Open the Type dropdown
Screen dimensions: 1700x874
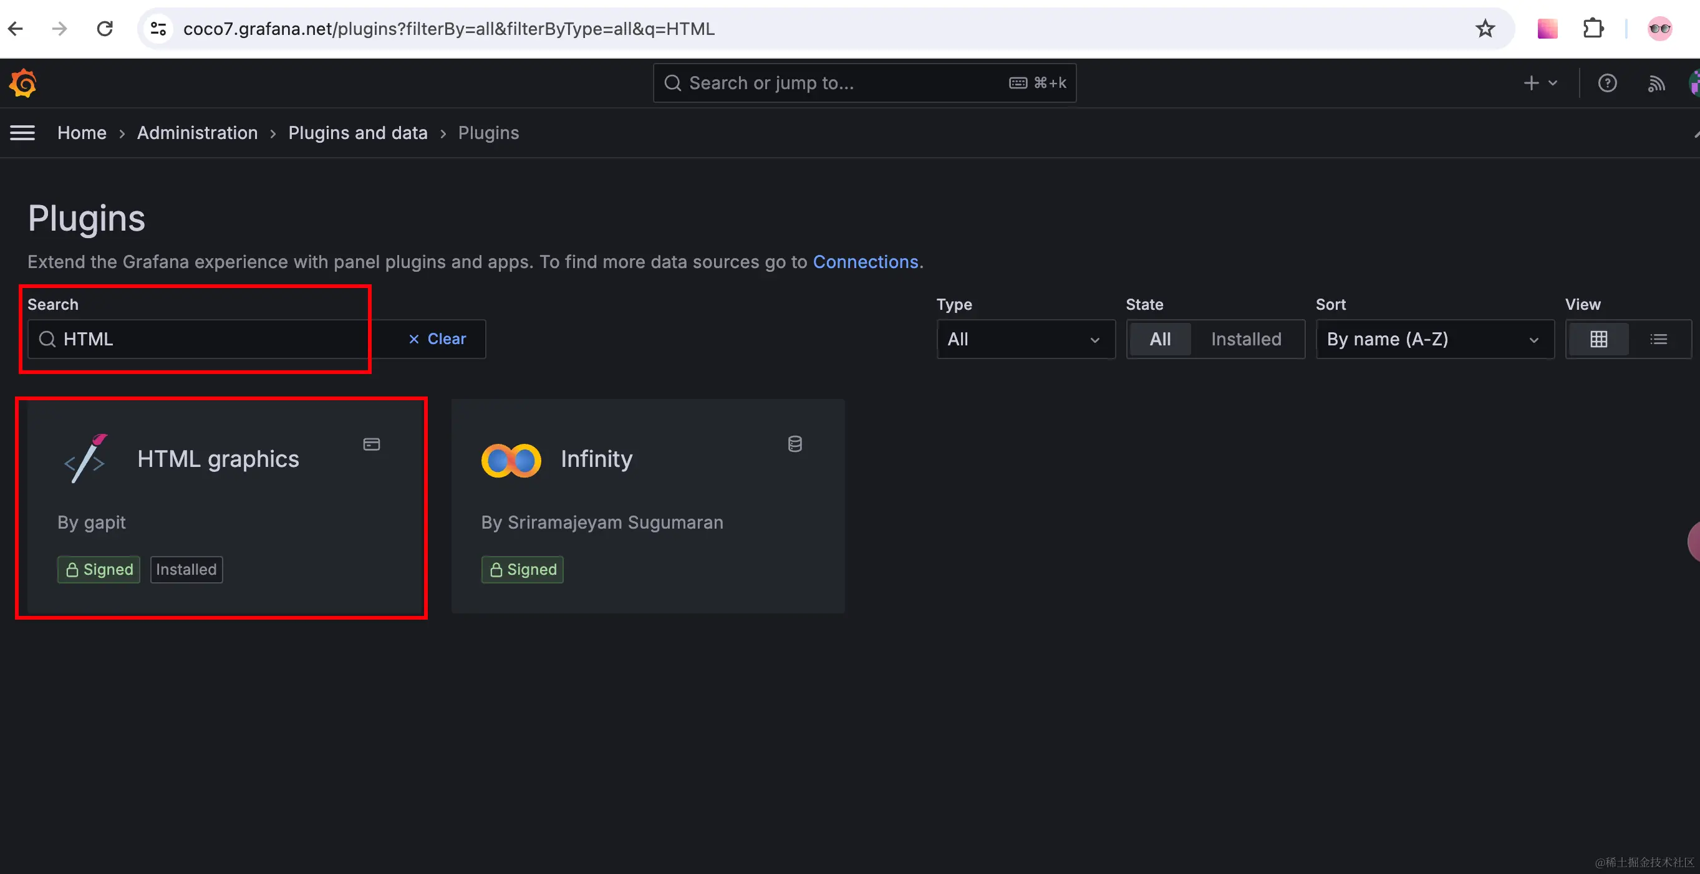point(1025,339)
